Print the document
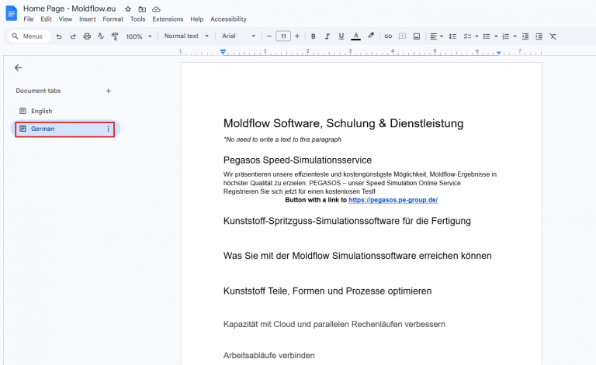The height and width of the screenshot is (365, 596). pyautogui.click(x=87, y=36)
